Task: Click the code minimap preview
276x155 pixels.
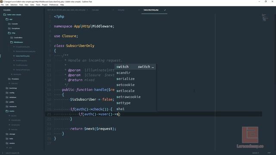Action: (265, 18)
